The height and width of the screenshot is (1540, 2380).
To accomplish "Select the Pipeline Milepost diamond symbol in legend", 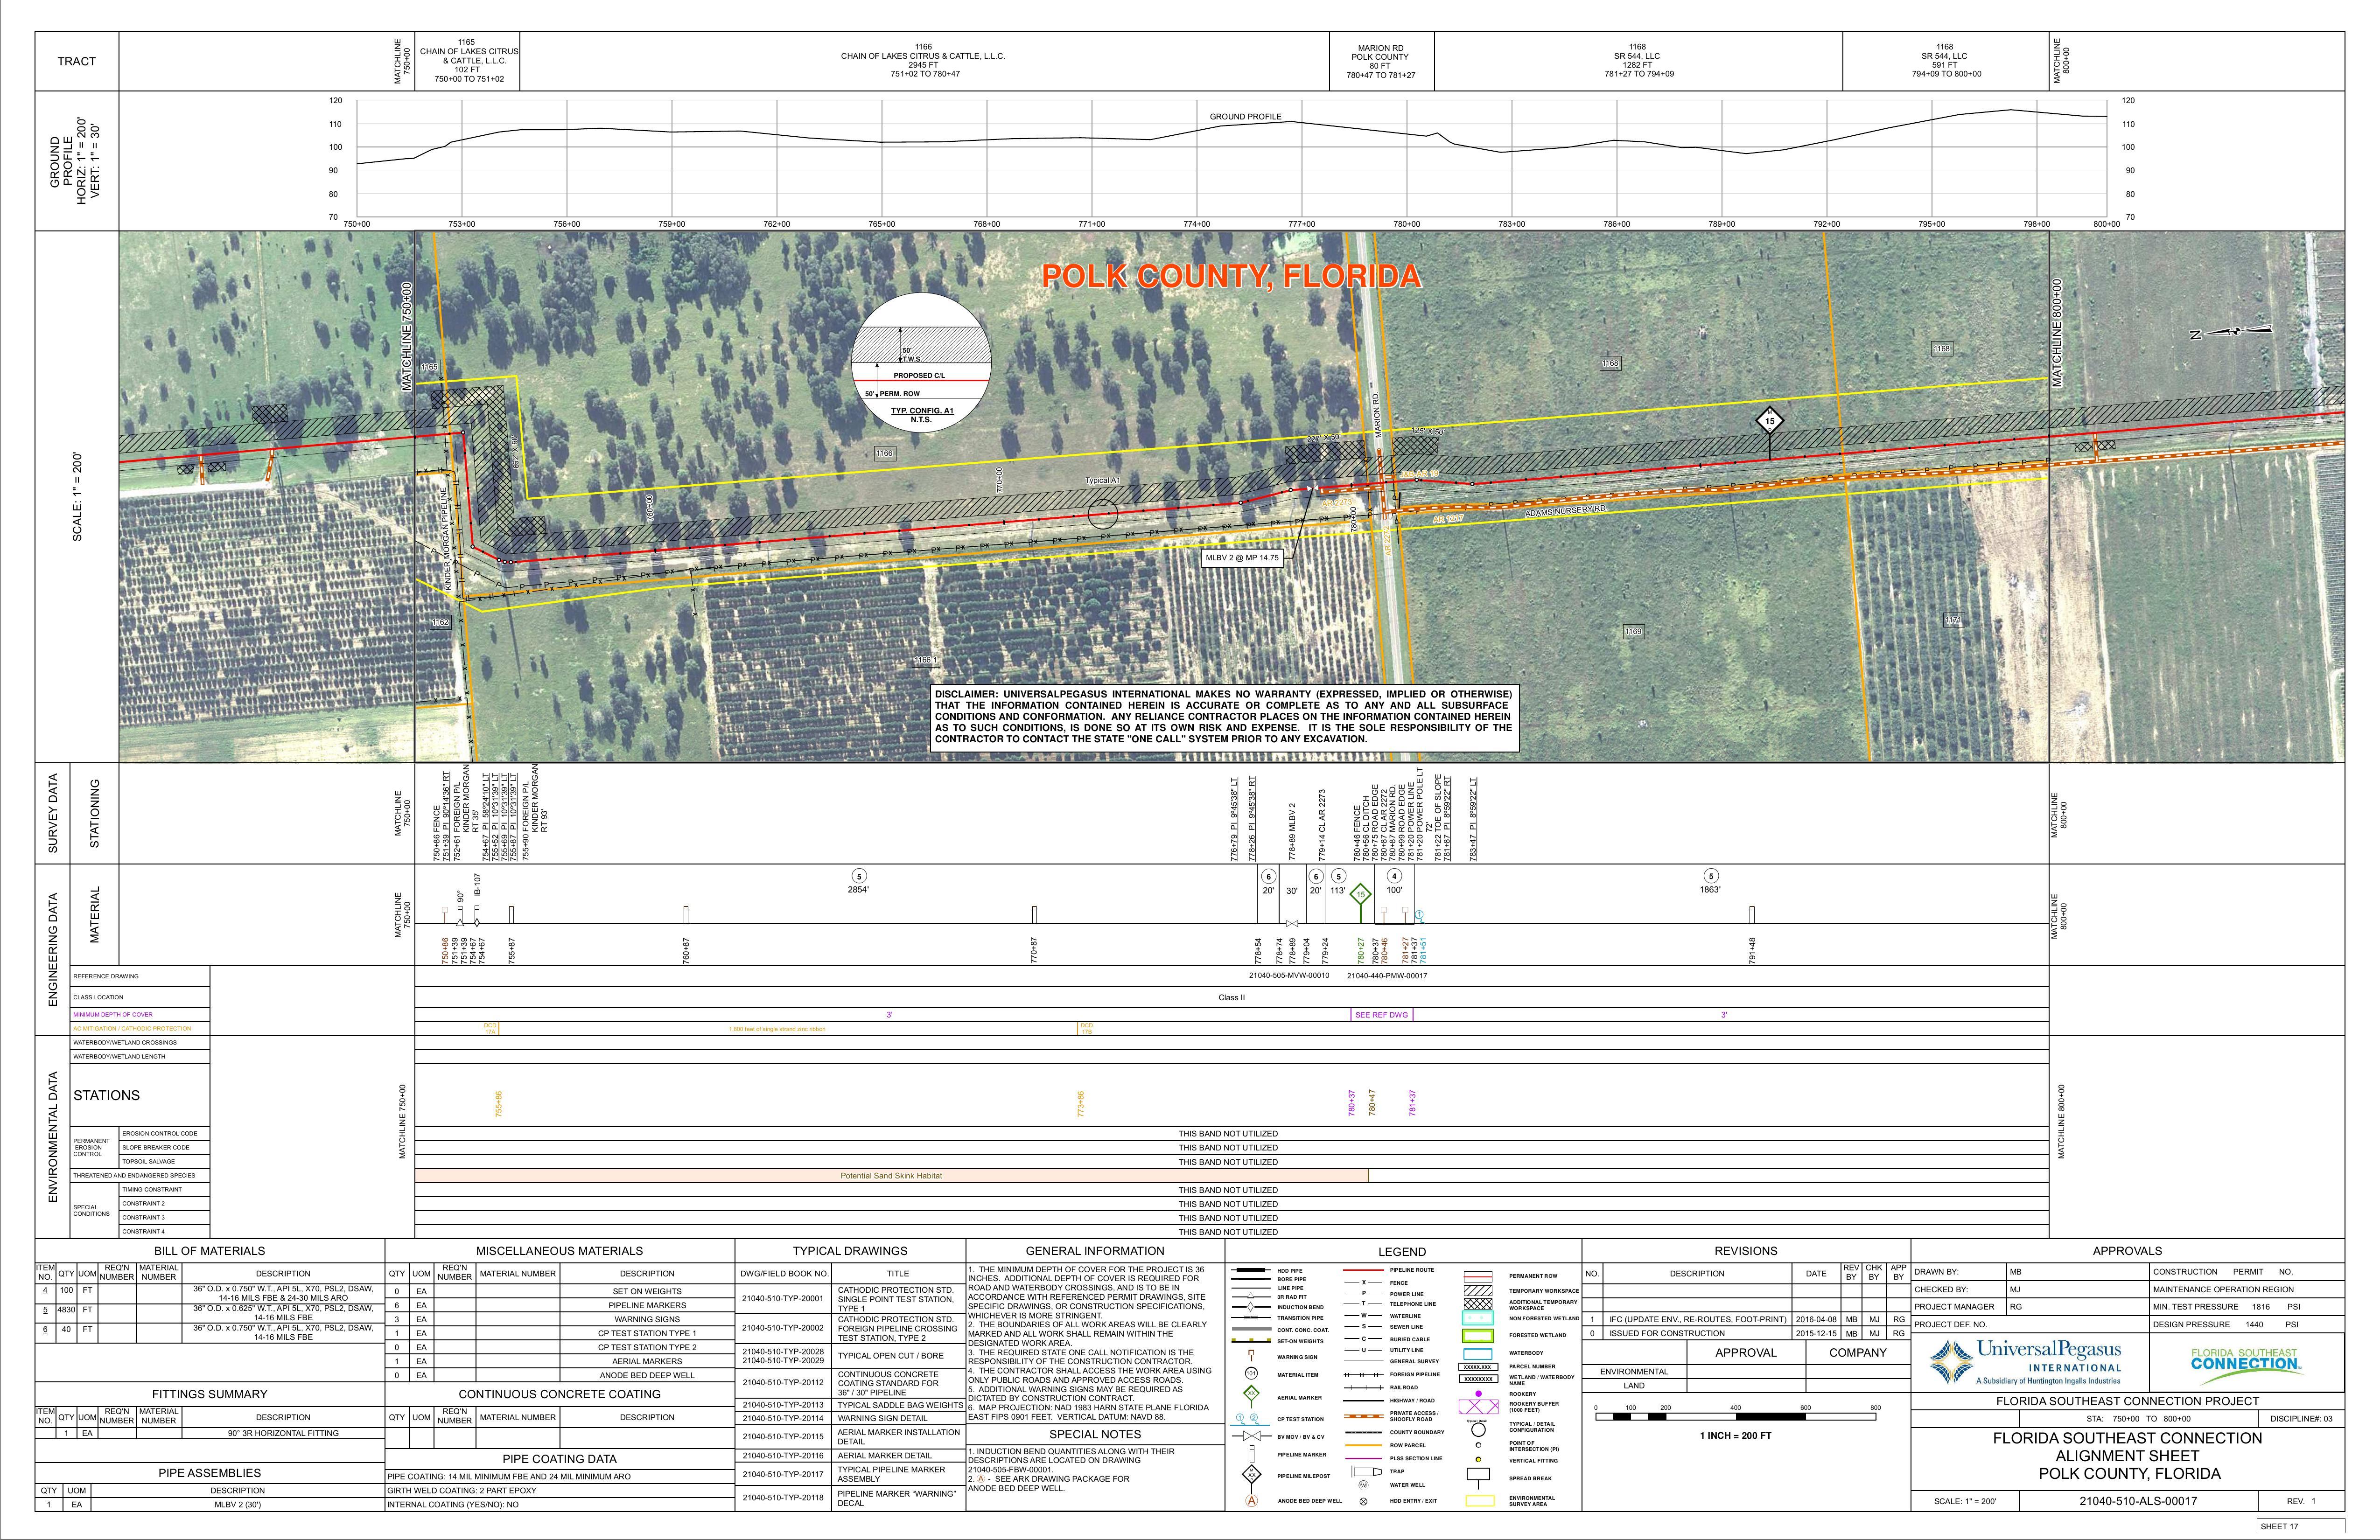I will 1252,1476.
